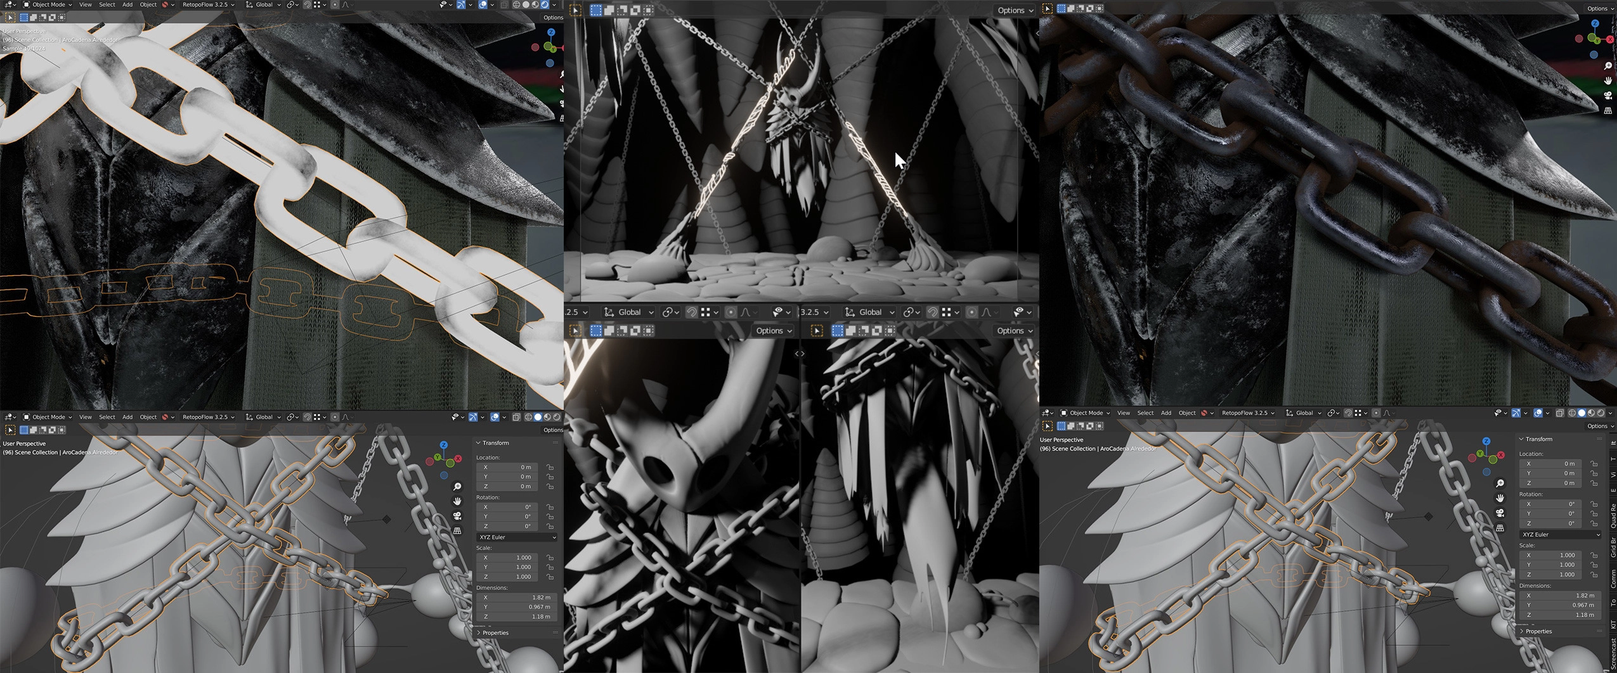Viewport: 1617px width, 673px height.
Task: Toggle X-ray in bottom-left viewport header
Action: coord(516,417)
